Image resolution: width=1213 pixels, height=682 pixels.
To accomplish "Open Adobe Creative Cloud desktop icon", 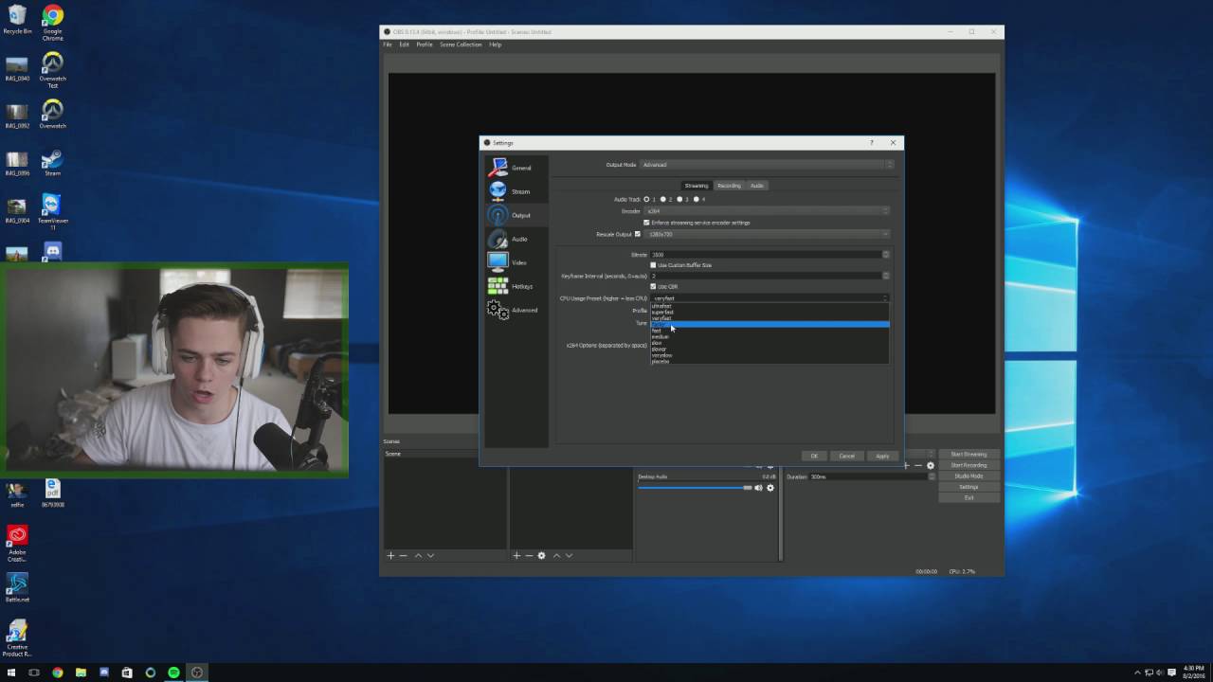I will coord(17,544).
